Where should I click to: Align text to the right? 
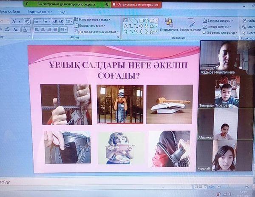click(49, 29)
